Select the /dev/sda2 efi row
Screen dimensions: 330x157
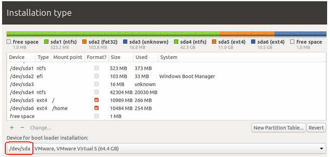coord(166,76)
